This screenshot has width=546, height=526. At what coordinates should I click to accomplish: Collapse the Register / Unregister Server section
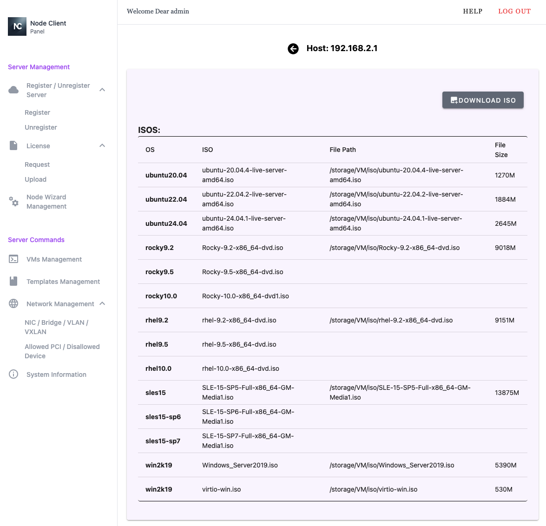pos(102,90)
